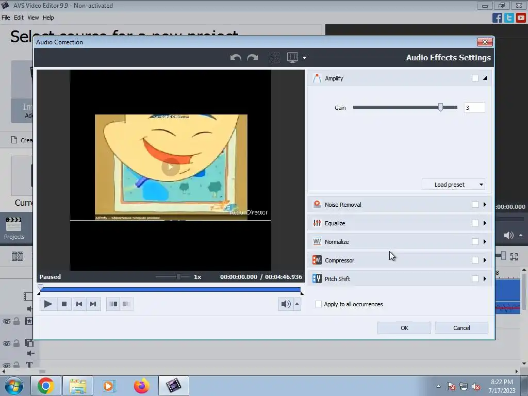Open the Edit menu

click(19, 18)
